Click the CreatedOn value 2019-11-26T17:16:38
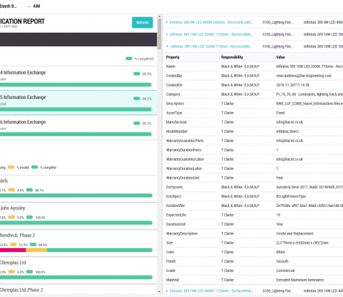 tap(293, 85)
